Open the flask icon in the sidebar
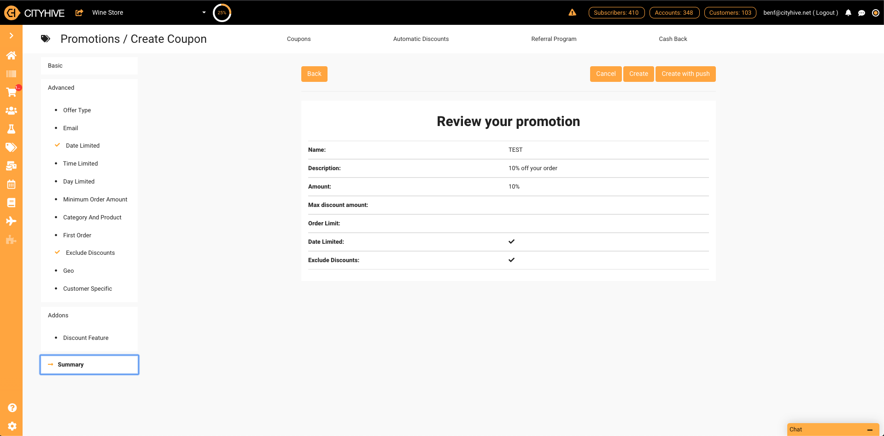Screen dimensions: 884x436 tap(11, 129)
